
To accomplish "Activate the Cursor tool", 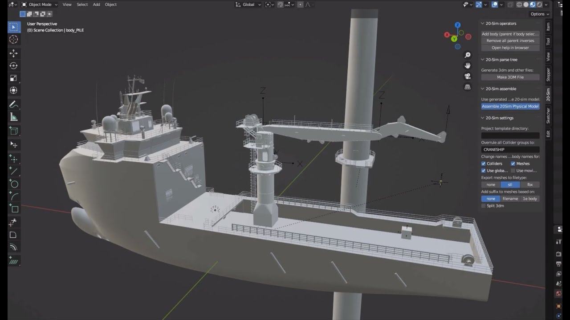I will pos(14,40).
